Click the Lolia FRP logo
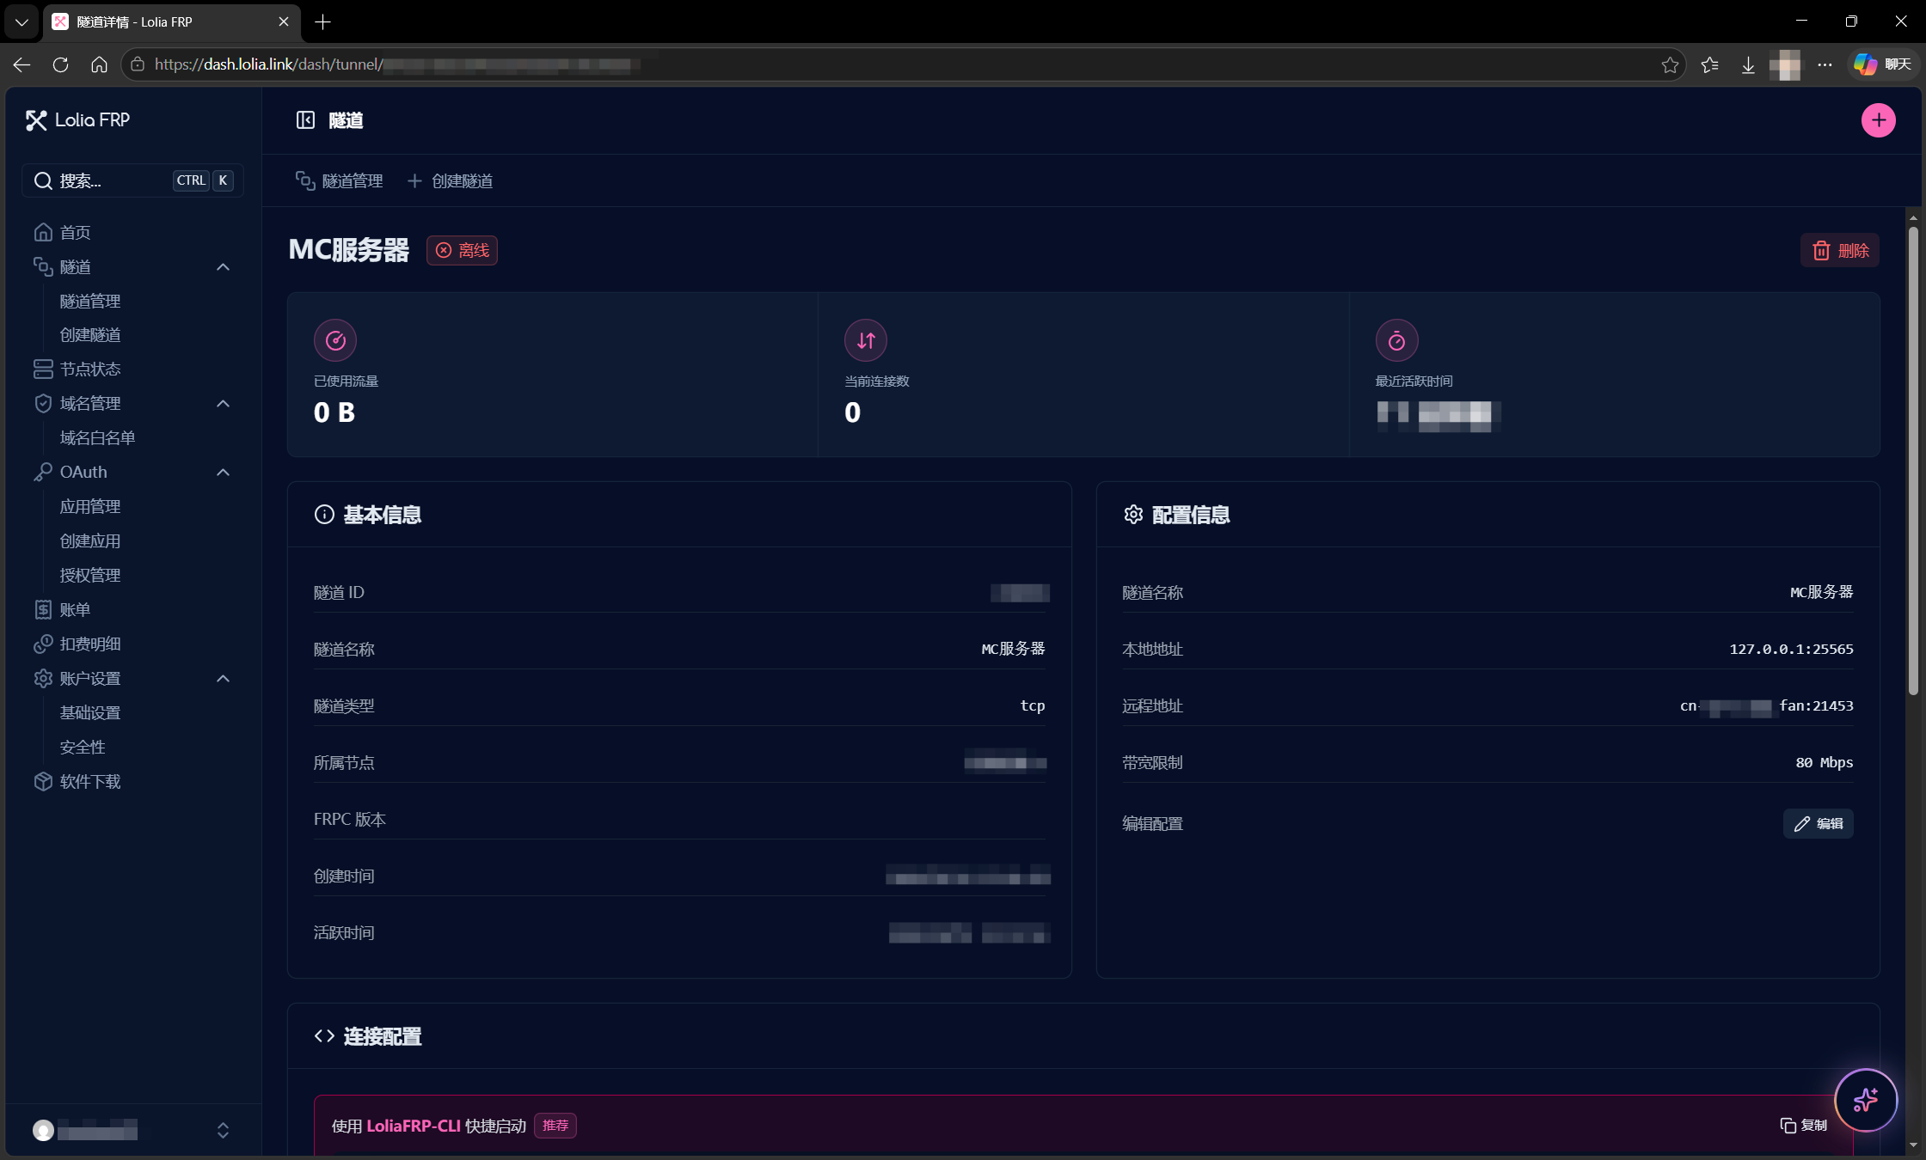Screen dimensions: 1926x1160 [x=78, y=120]
